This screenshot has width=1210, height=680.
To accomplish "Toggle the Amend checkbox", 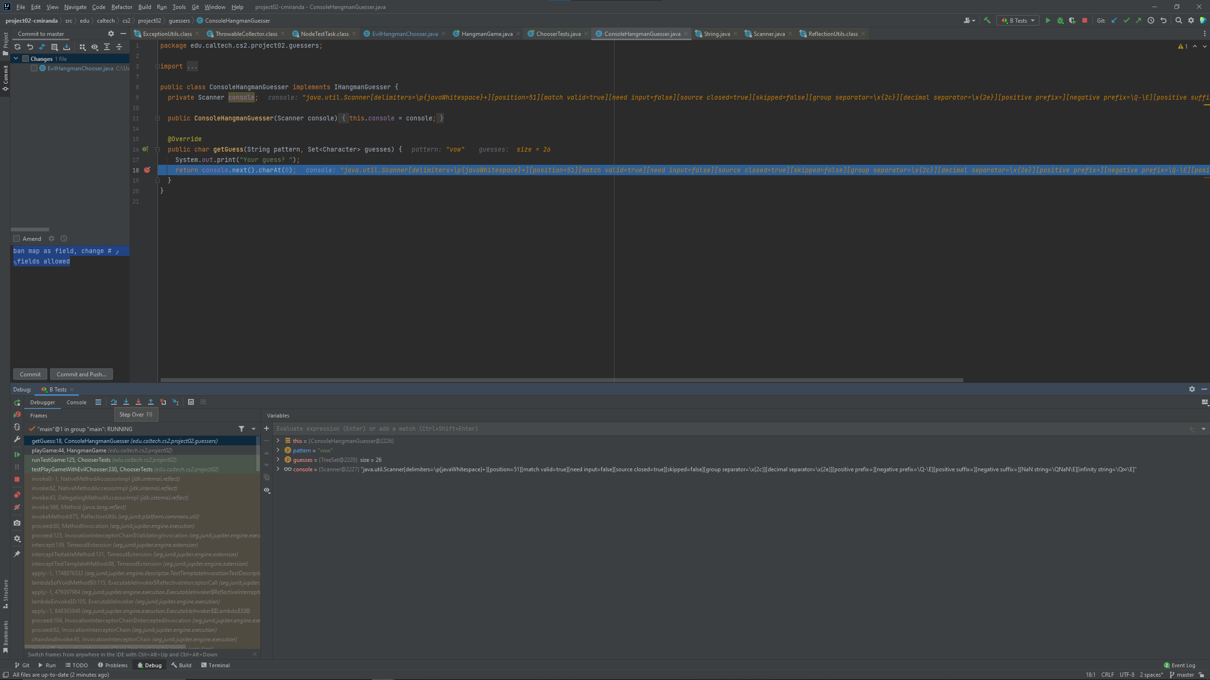I will 17,239.
